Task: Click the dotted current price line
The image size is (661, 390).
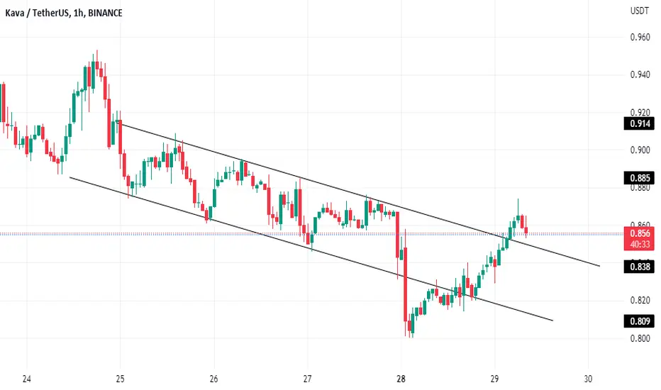Action: 312,233
